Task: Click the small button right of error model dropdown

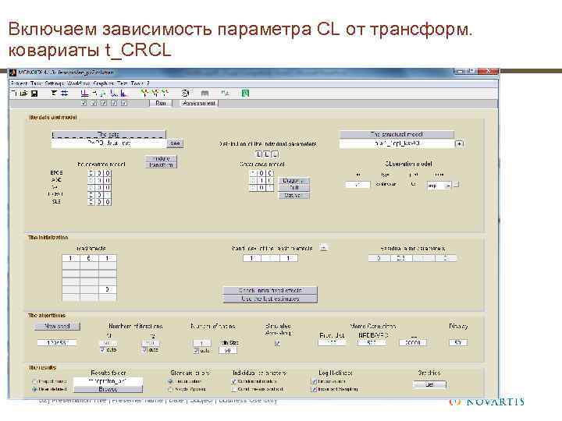Action: tap(457, 185)
